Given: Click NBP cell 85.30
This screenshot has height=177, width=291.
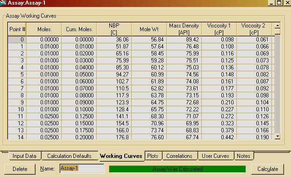Looking at the screenshot, I should coord(114,68).
